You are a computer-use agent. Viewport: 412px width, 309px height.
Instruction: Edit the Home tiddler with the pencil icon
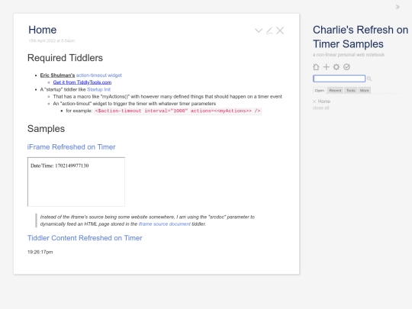[x=269, y=31]
